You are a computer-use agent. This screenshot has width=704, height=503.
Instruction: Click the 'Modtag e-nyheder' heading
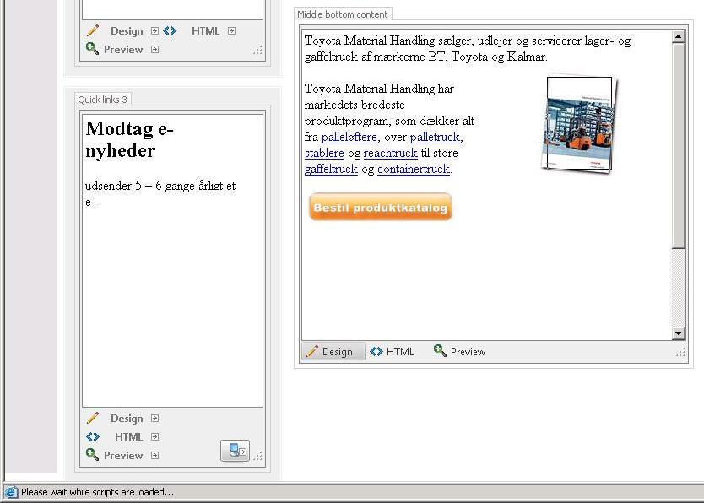pos(130,139)
